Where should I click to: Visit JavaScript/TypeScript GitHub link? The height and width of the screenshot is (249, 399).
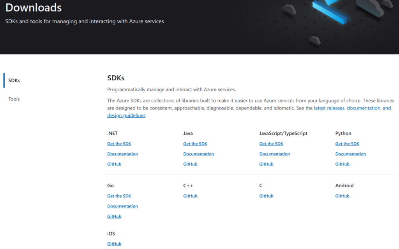[267, 164]
